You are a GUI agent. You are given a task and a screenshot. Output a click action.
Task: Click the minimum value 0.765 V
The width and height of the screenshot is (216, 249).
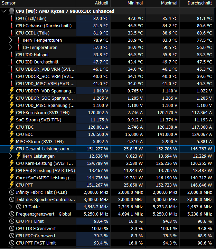[135, 91]
